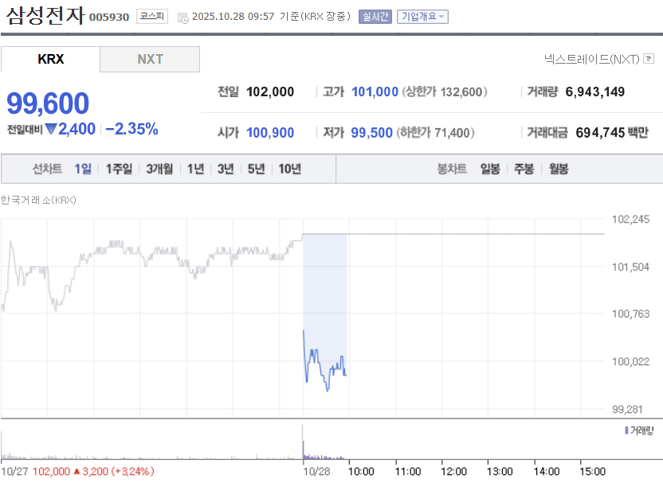The height and width of the screenshot is (483, 663).
Task: Click the calendar icon beside the date
Action: pyautogui.click(x=183, y=17)
